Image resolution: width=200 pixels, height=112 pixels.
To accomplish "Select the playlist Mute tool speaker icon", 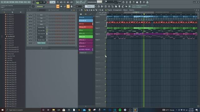I will pyautogui.click(x=92, y=10).
